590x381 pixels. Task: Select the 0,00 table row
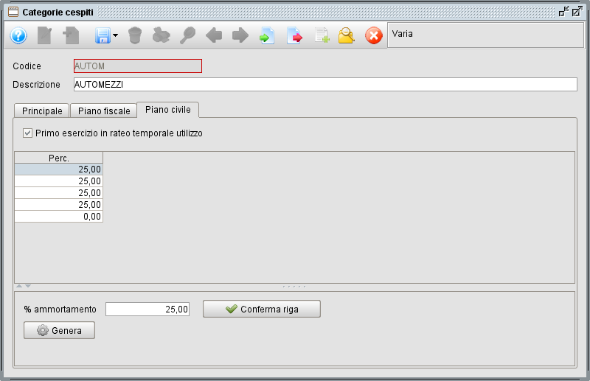click(x=59, y=216)
